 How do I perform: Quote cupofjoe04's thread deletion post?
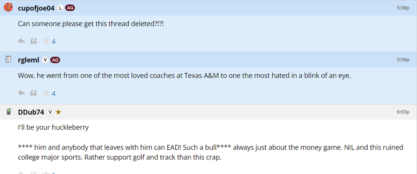34,41
